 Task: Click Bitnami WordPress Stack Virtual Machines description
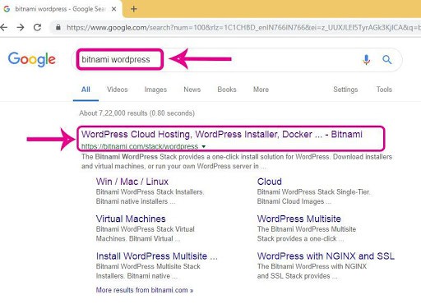point(146,234)
